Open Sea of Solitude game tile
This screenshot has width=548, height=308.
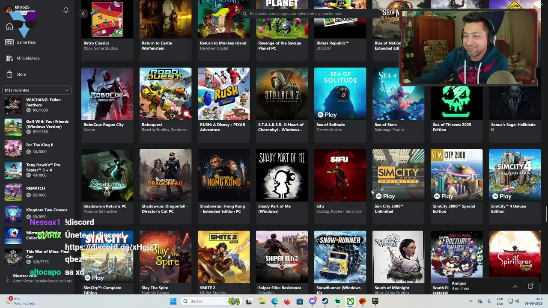340,105
